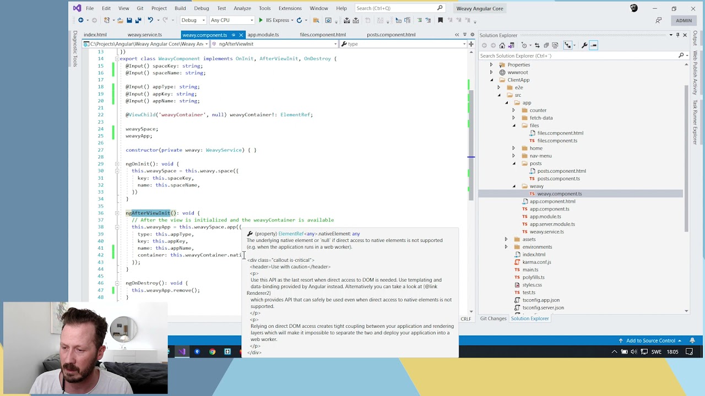Click the Save All icon
Screen dimensions: 705x396
tap(138, 20)
